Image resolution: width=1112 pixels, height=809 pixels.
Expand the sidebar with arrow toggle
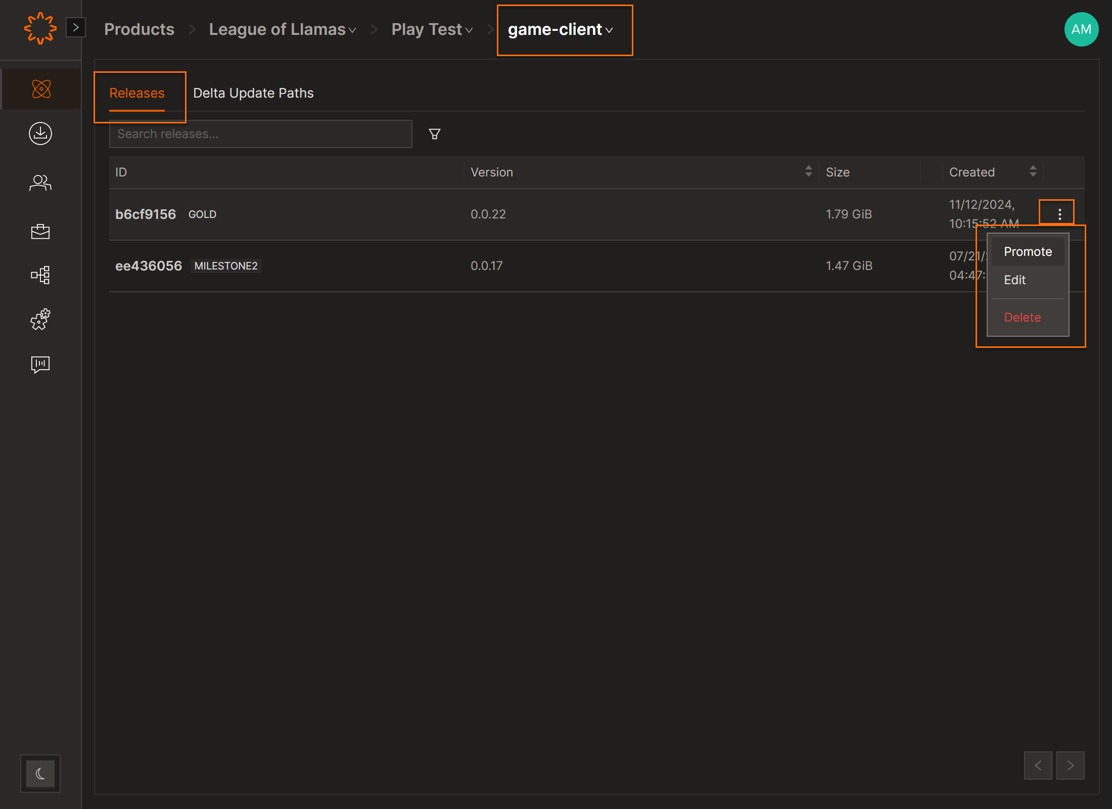pos(76,27)
